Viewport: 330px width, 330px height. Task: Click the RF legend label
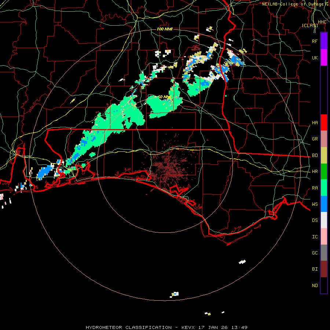click(315, 41)
